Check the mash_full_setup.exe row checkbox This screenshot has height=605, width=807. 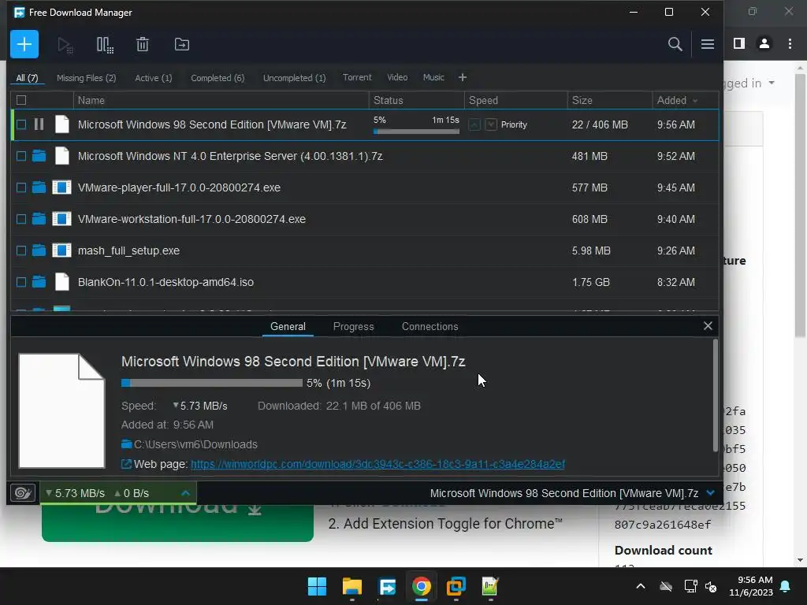pos(21,251)
